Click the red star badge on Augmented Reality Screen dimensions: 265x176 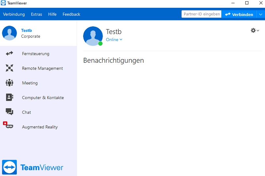(x=5, y=123)
